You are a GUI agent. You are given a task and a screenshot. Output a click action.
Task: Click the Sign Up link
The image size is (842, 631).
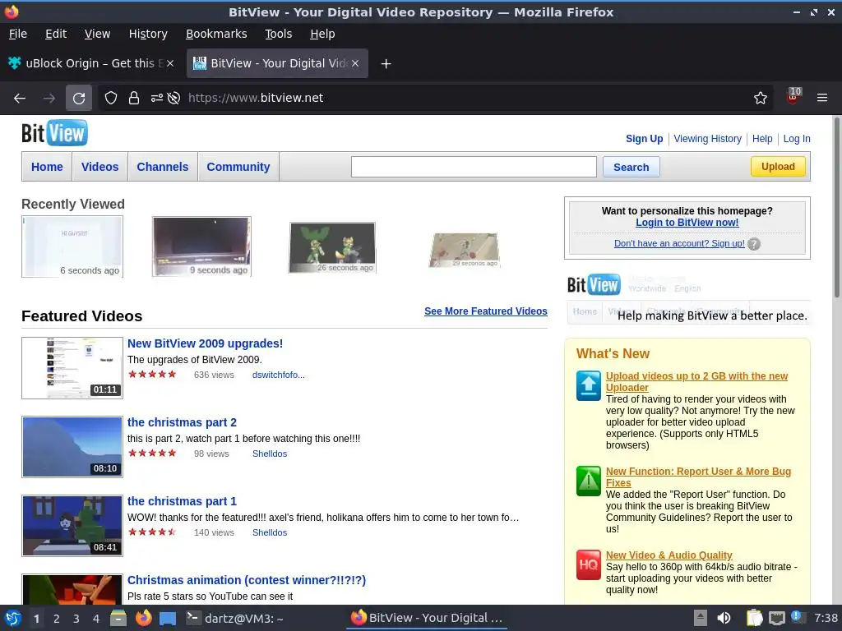pos(644,138)
